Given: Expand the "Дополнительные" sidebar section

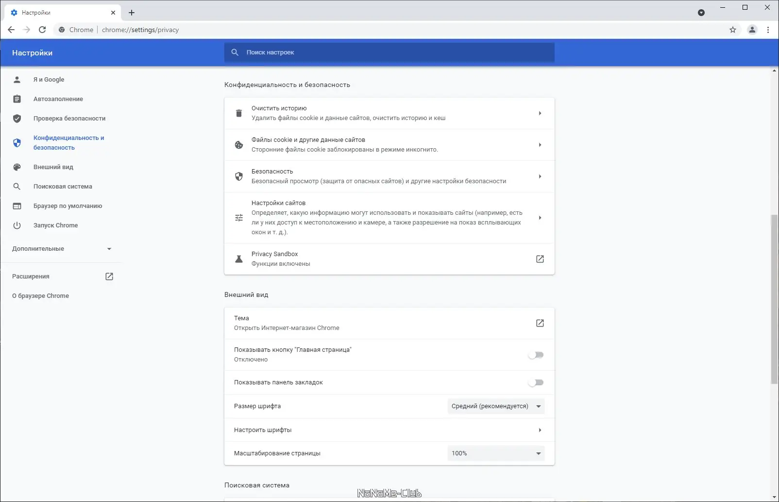Looking at the screenshot, I should (62, 249).
